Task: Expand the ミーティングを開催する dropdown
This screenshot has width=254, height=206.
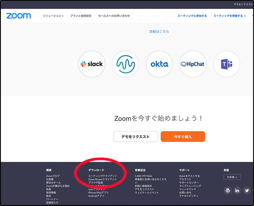Action: pos(230,16)
